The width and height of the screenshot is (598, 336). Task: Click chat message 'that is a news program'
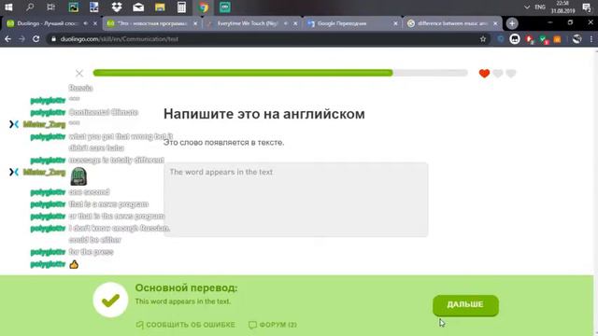[108, 203]
